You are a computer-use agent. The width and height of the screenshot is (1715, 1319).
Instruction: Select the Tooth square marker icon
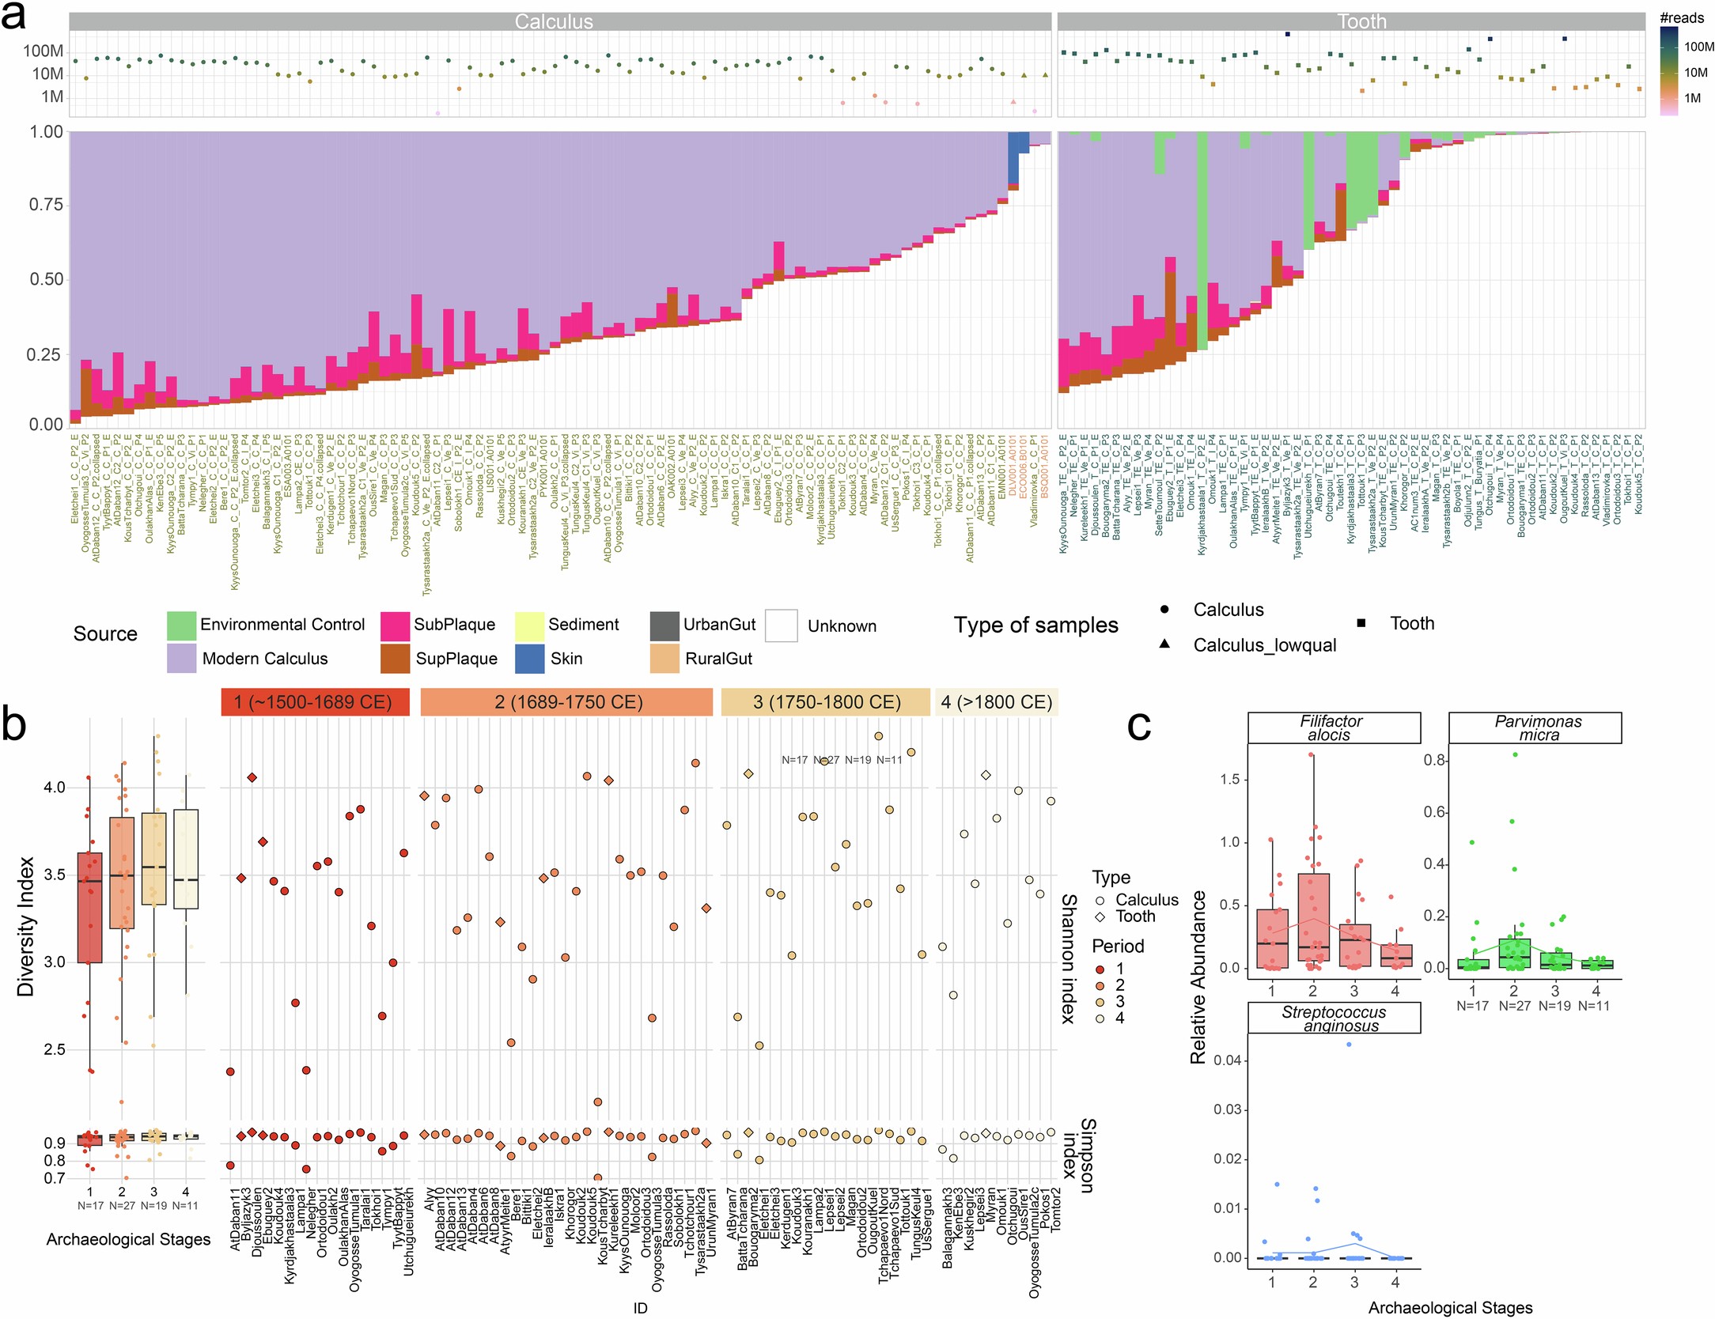click(x=1361, y=622)
